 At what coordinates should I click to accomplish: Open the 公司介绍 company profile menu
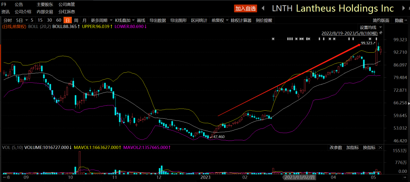[23, 12]
